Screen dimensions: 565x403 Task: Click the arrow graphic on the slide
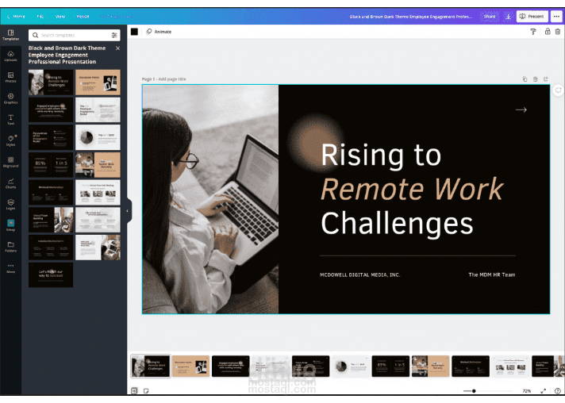coord(521,109)
